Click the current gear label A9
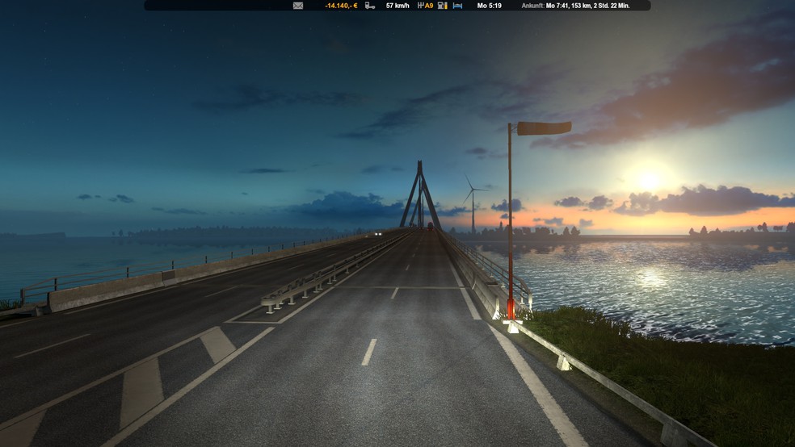This screenshot has width=795, height=447. coord(429,6)
